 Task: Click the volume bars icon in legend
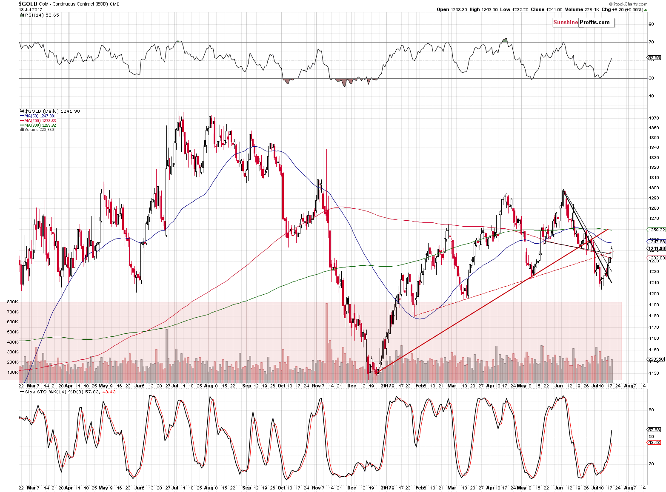point(22,130)
